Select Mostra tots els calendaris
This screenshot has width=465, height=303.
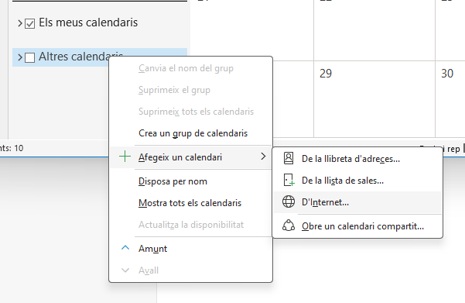[x=191, y=203]
